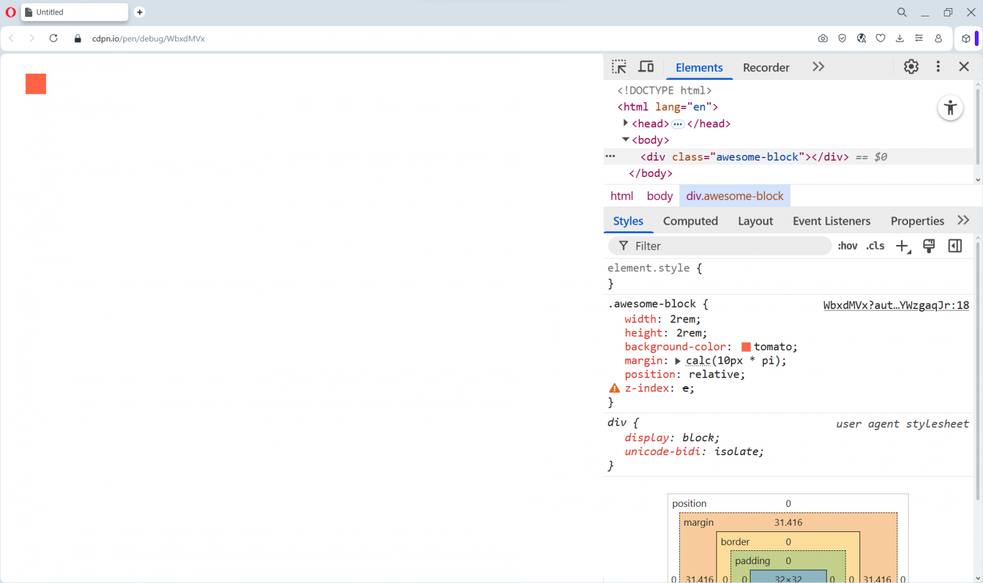Activate the inspect element picker icon
Screen dimensions: 983x583
(x=619, y=67)
